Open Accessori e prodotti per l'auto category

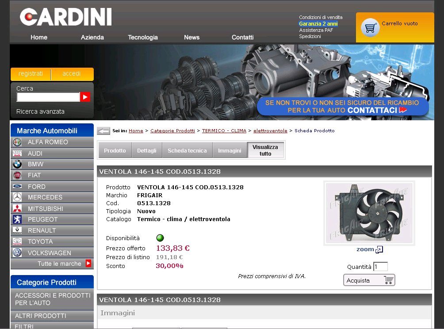click(52, 299)
